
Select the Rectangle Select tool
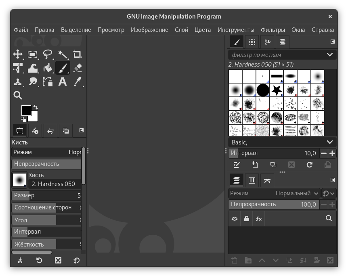[x=33, y=54]
